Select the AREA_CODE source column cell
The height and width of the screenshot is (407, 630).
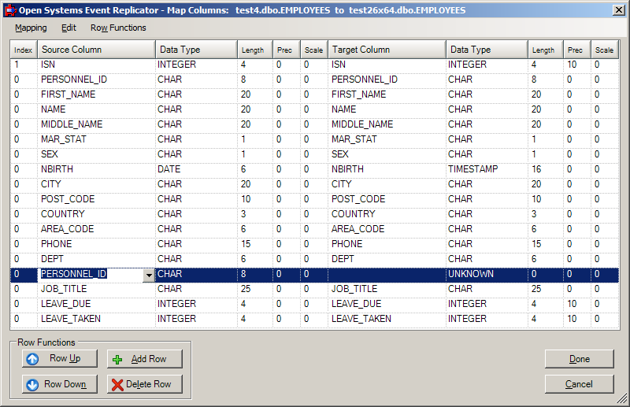[x=96, y=229]
